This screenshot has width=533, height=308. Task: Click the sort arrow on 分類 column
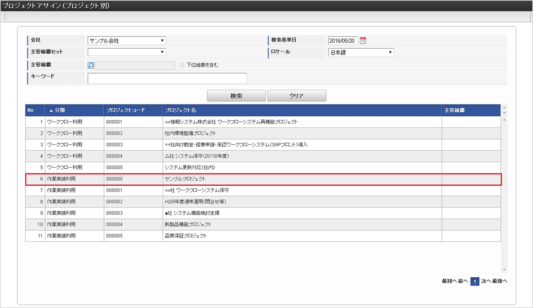[51, 110]
